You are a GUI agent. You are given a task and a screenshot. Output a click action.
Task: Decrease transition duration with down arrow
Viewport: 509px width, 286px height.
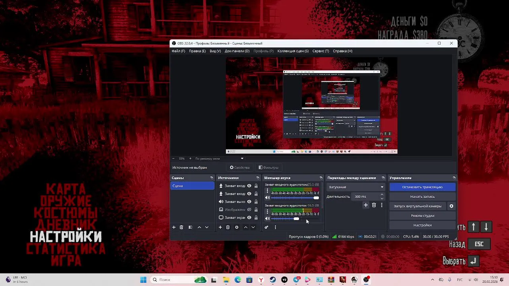[x=382, y=199]
